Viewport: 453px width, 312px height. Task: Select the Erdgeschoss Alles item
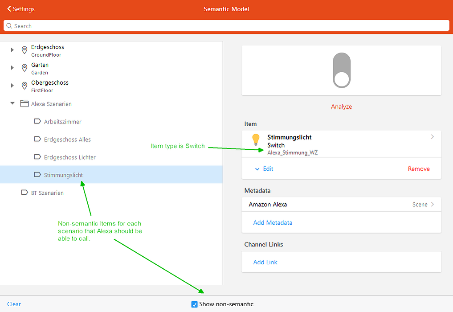point(111,140)
